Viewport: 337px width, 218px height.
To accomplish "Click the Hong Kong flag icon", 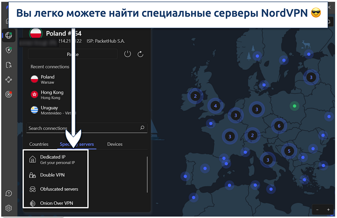I will click(34, 94).
